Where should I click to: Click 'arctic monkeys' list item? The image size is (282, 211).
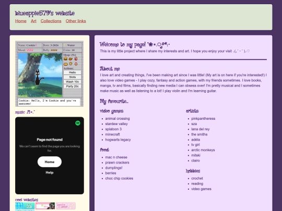coord(203,150)
